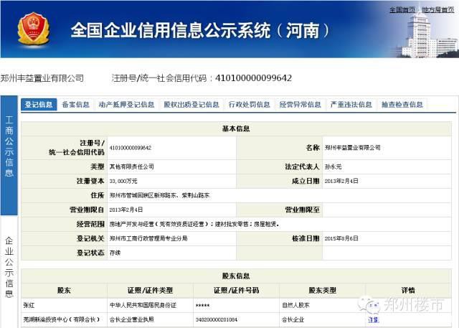Switch to the 行政处罚信息 tab
Image resolution: width=459 pixels, height=328 pixels.
tap(249, 105)
